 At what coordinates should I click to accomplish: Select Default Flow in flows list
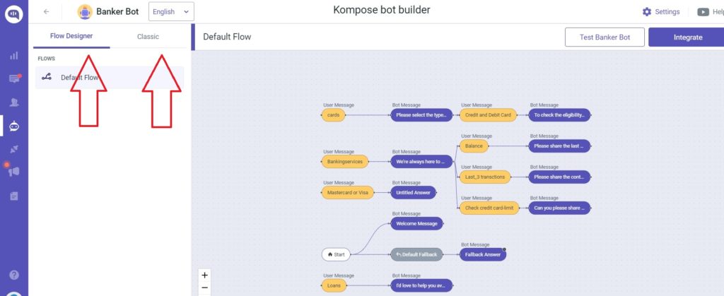coord(110,78)
